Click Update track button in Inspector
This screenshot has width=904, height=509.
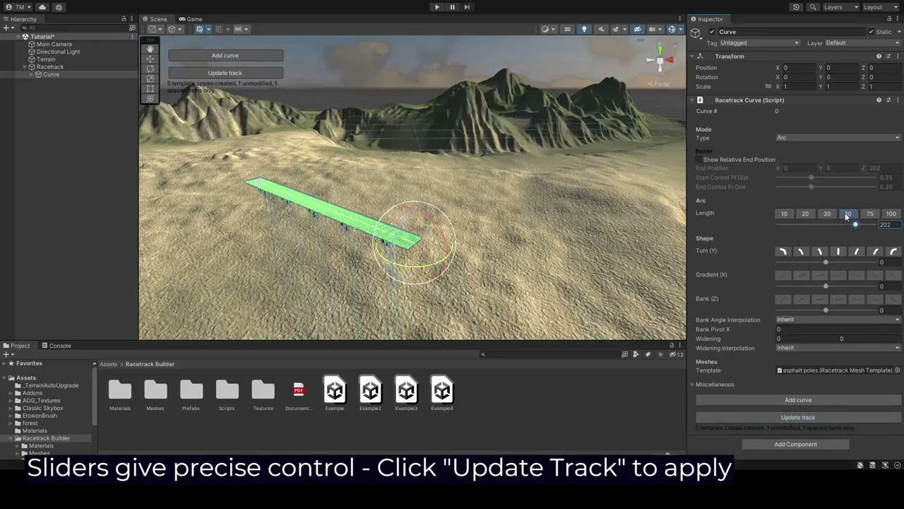[798, 417]
